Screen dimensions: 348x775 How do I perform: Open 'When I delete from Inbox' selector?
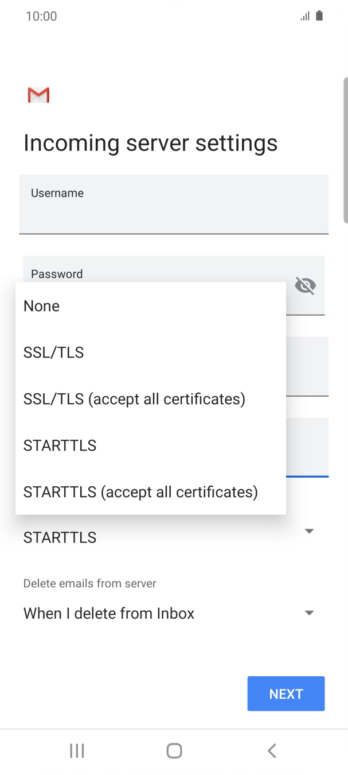(109, 613)
